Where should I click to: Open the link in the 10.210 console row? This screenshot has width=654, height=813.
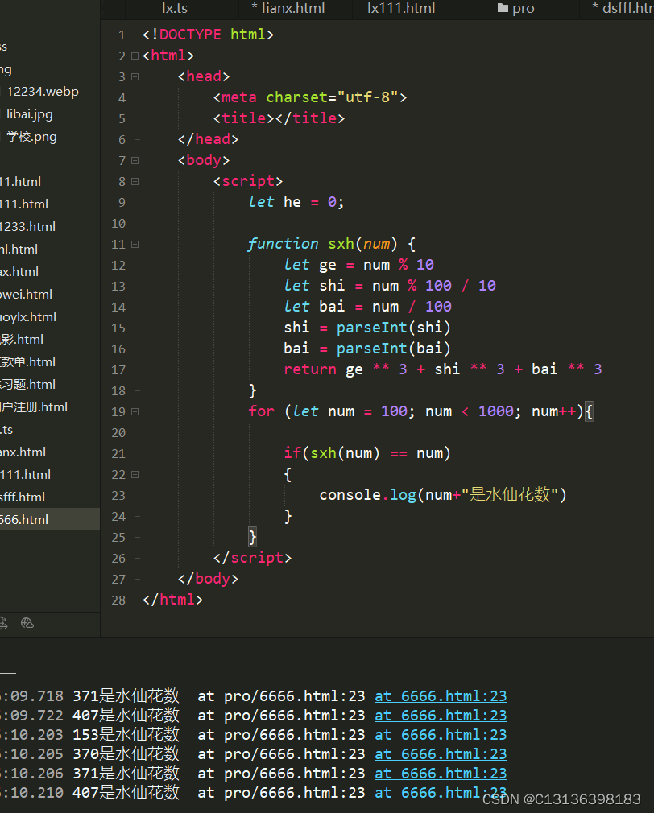point(441,792)
